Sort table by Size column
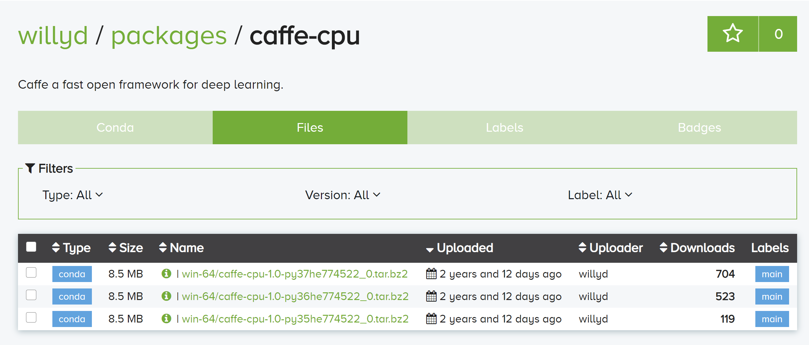The height and width of the screenshot is (345, 809). click(x=126, y=248)
